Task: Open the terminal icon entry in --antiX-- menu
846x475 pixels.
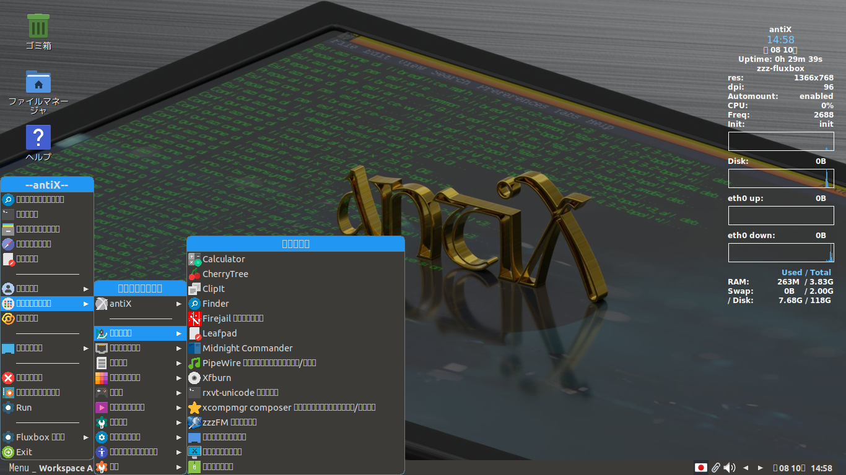Action: pos(47,215)
